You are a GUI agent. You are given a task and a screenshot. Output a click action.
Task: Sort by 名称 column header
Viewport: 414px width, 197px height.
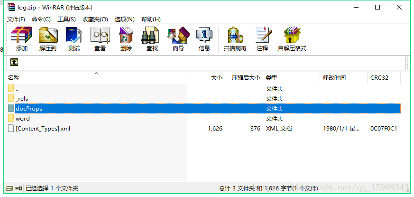coord(96,78)
